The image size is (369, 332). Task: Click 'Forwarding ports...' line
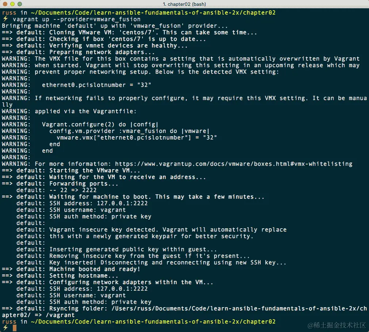[60, 184]
